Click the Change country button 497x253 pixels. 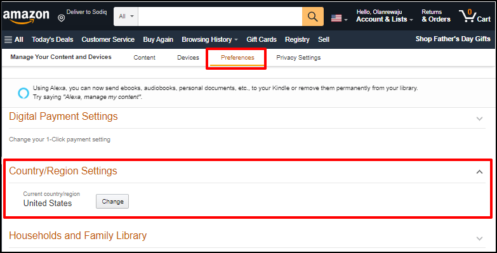click(112, 202)
